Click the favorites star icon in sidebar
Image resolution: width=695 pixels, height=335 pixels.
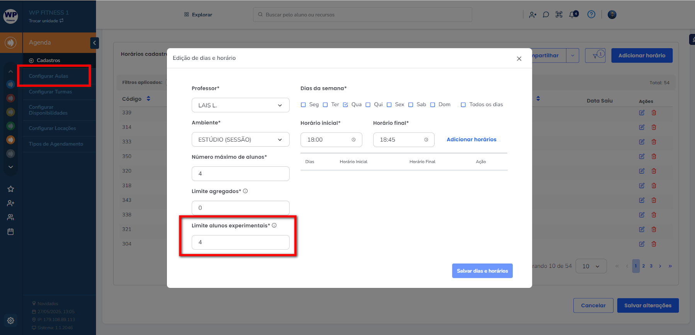(10, 189)
